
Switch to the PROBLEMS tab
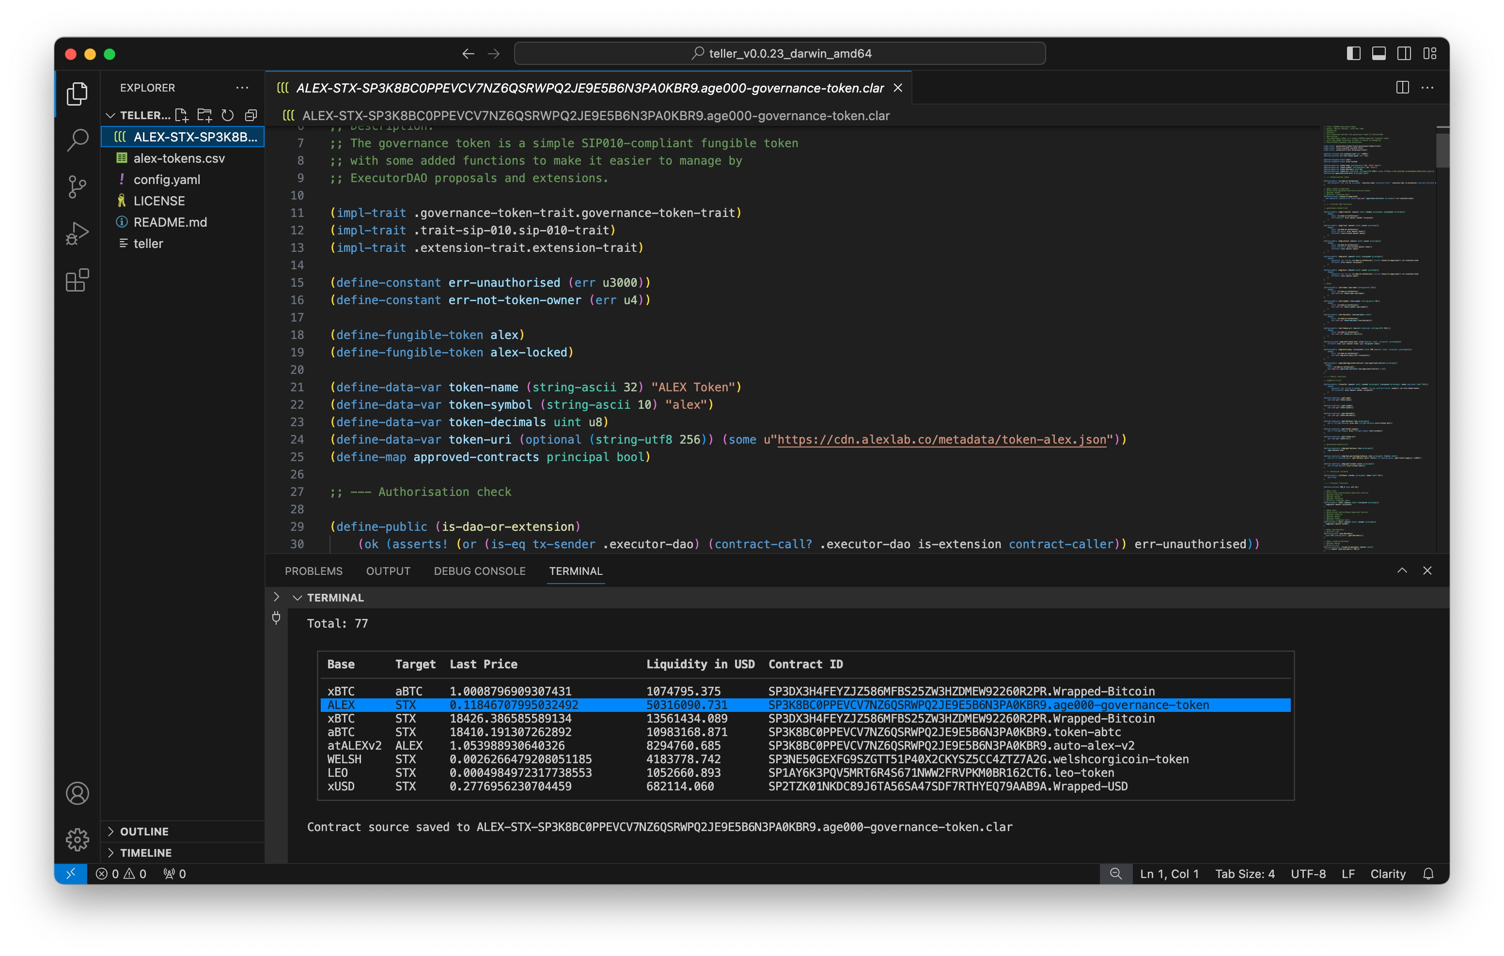(313, 571)
